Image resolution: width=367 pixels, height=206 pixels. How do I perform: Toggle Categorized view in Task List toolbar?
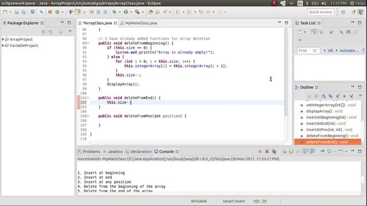coord(314,32)
